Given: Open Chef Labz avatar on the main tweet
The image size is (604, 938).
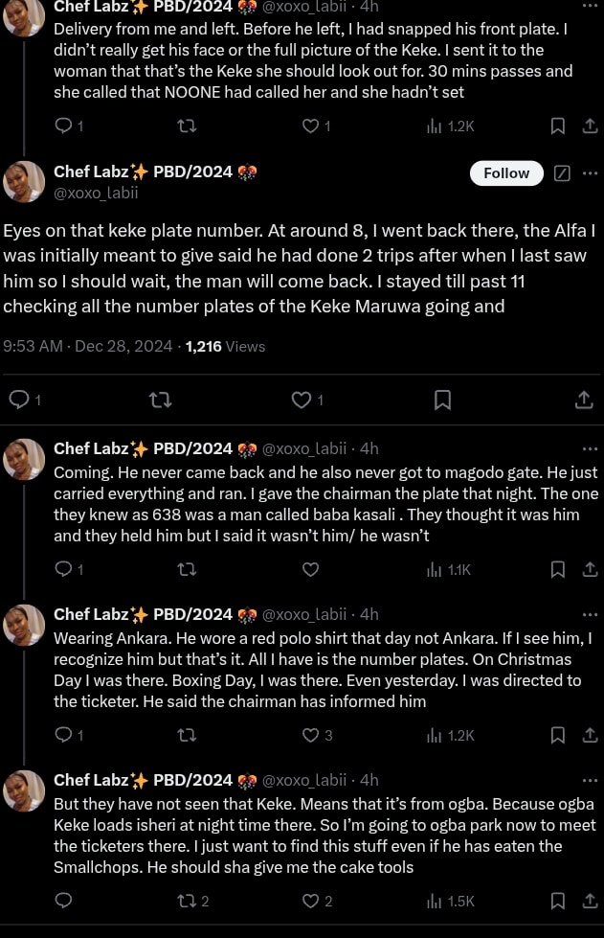Looking at the screenshot, I should click(x=24, y=182).
